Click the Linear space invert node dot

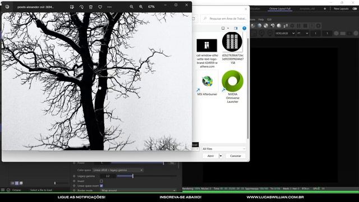coord(74,186)
